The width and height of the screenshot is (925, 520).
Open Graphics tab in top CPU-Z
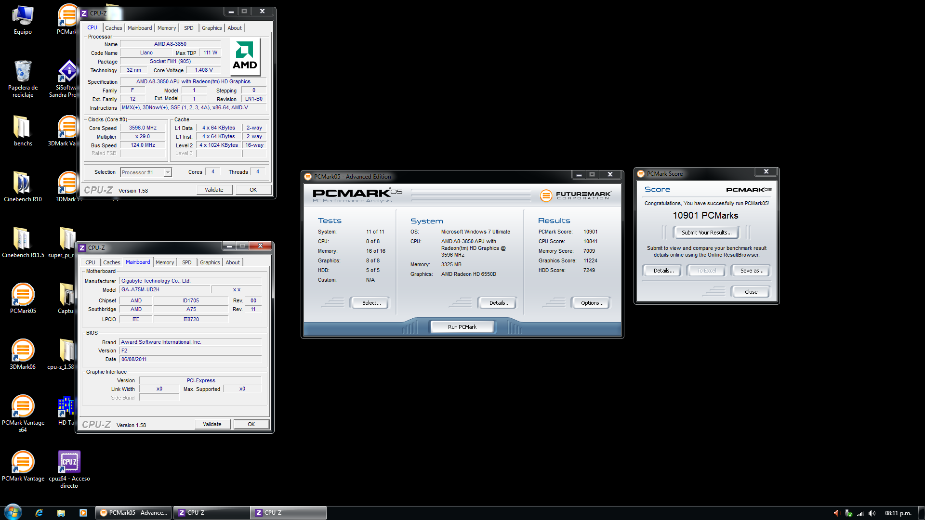tap(212, 28)
